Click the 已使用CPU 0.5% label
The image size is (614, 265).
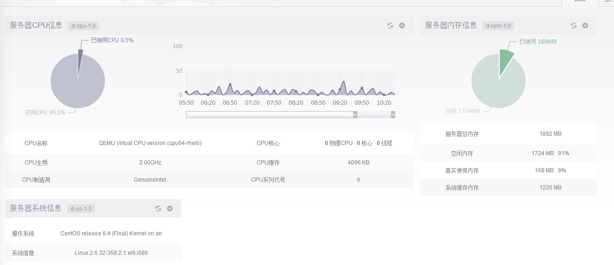112,40
